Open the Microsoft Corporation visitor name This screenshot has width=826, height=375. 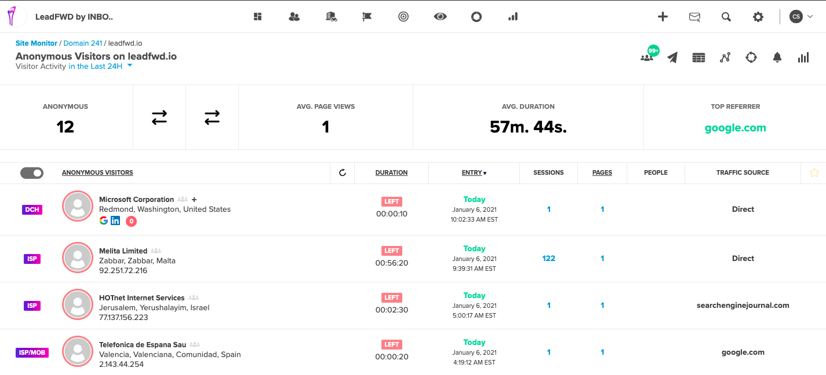coord(137,200)
